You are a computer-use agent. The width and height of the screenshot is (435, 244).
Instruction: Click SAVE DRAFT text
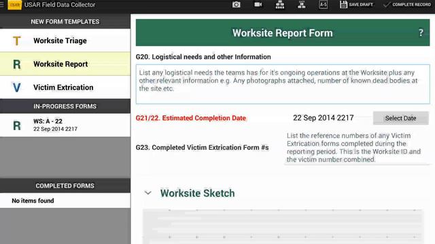coord(361,5)
